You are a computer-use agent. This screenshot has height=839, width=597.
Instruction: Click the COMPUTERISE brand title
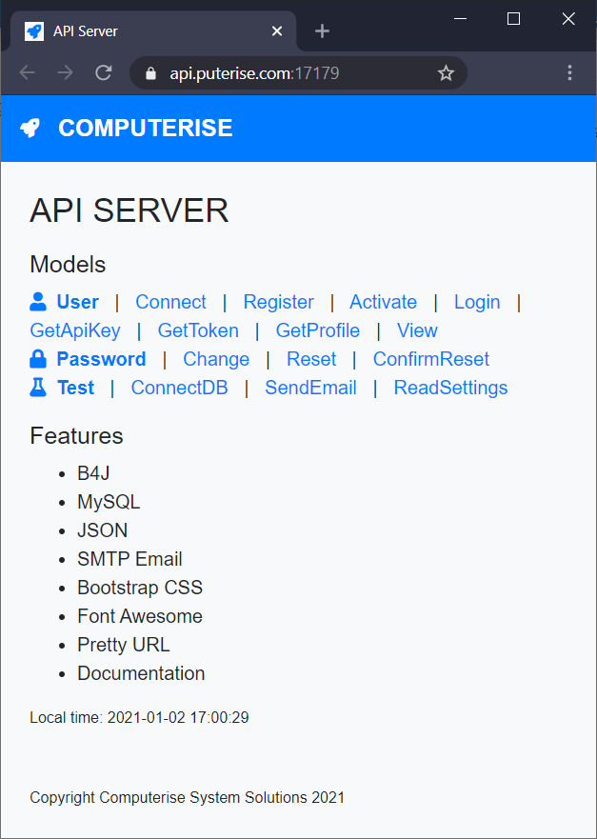point(145,128)
